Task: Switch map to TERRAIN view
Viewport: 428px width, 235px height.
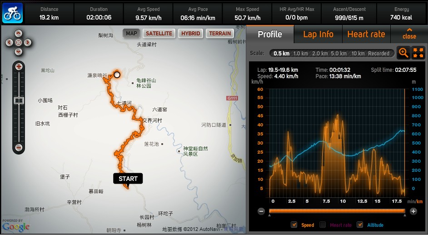Action: point(220,33)
